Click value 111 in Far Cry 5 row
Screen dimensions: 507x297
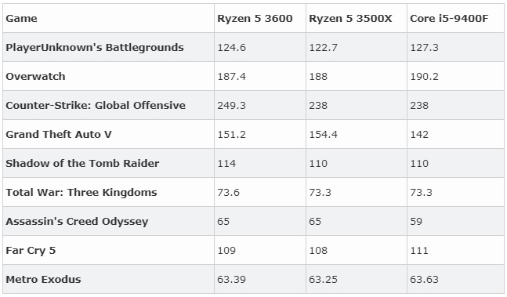419,251
